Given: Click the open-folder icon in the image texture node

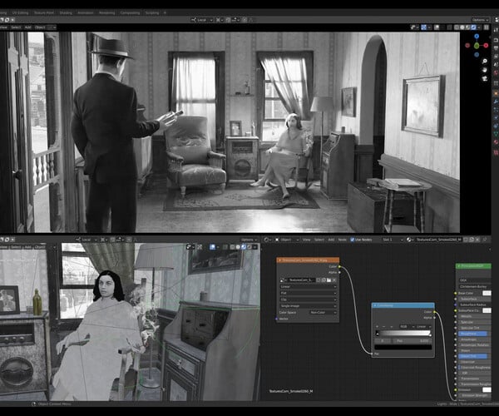Looking at the screenshot, I should [329, 280].
